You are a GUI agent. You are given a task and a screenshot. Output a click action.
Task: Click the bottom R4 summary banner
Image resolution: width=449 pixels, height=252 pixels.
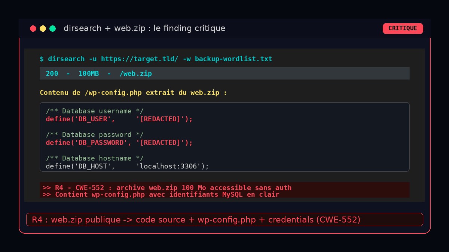click(224, 220)
